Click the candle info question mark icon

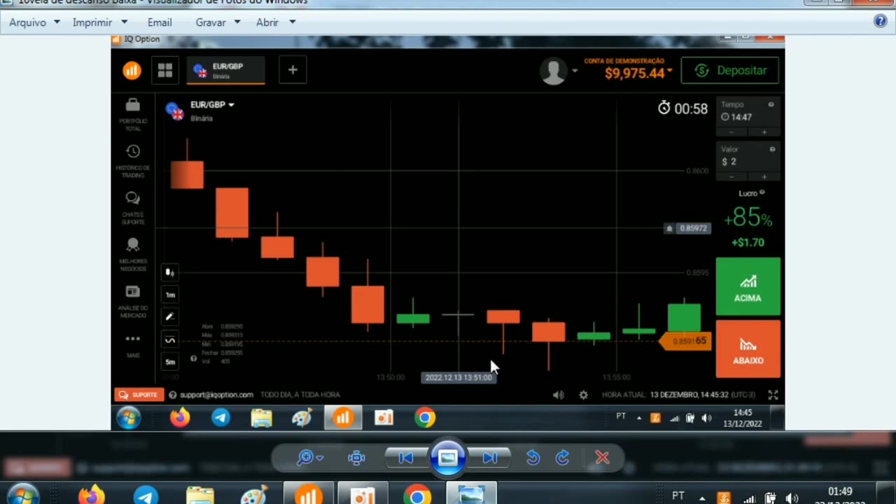click(193, 358)
